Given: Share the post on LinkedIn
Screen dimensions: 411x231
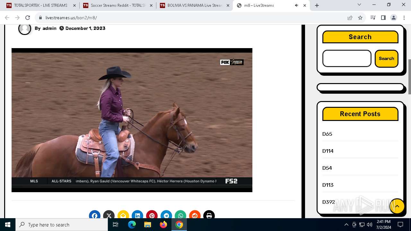Looking at the screenshot, I should click(137, 214).
